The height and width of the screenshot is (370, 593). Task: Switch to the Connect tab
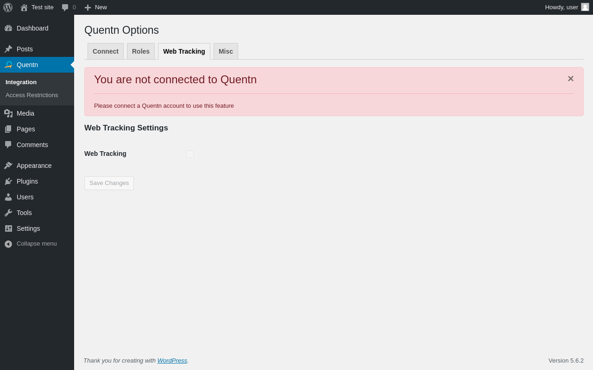(106, 51)
